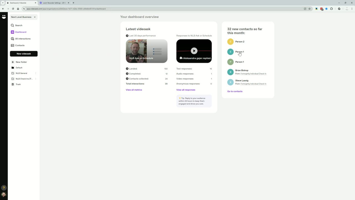Click the teal E avatar of Person 1
This screenshot has height=200, width=355.
point(230,52)
